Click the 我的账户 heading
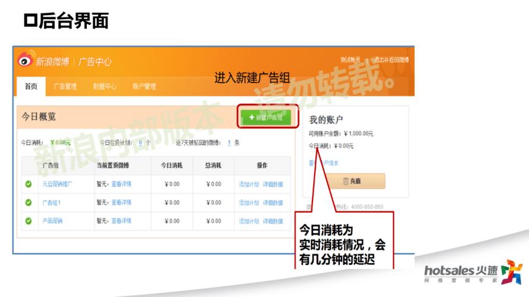This screenshot has width=529, height=297. pyautogui.click(x=326, y=119)
